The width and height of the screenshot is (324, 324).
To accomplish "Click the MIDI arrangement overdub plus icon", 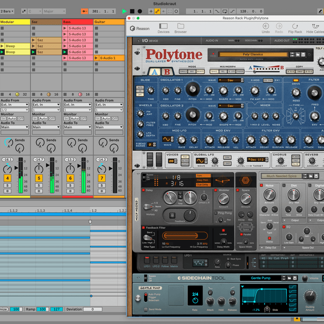I will (151, 11).
